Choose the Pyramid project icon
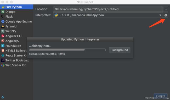This screenshot has width=170, height=100. click(x=3, y=26)
